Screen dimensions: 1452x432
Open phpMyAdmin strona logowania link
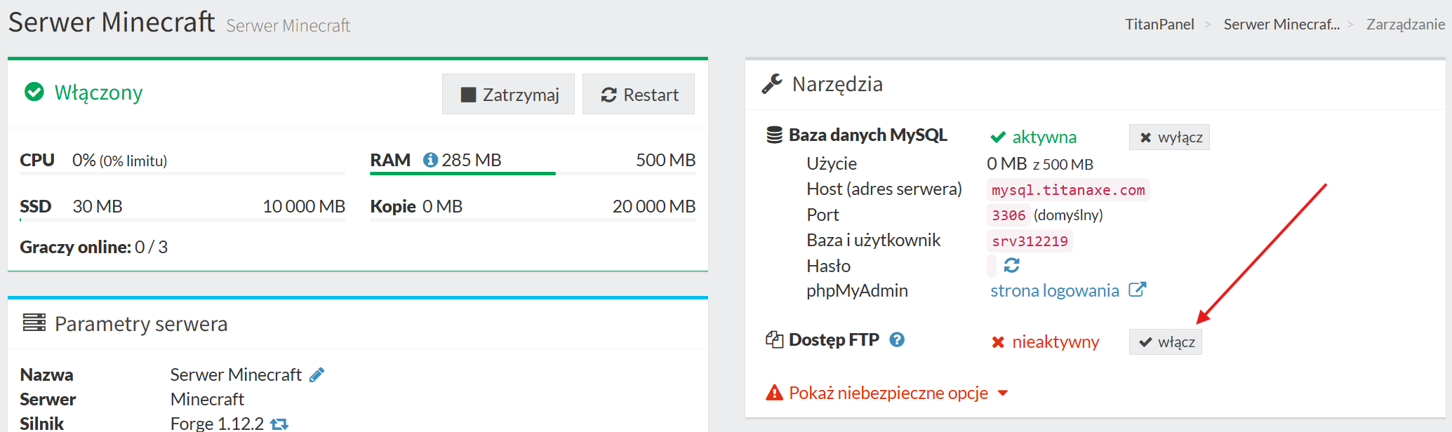point(1054,291)
